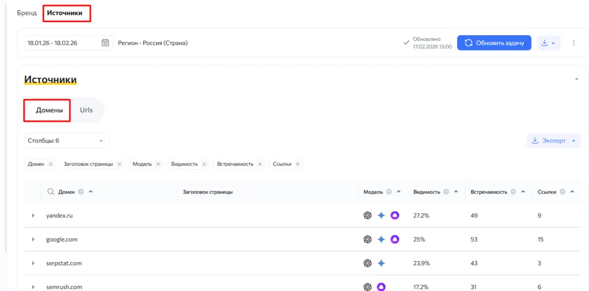Open the three-dot more options menu

click(x=573, y=43)
